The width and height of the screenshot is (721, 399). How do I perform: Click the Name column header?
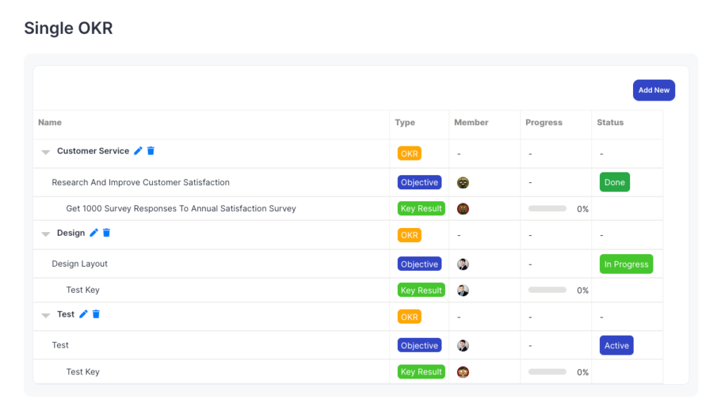coord(50,122)
